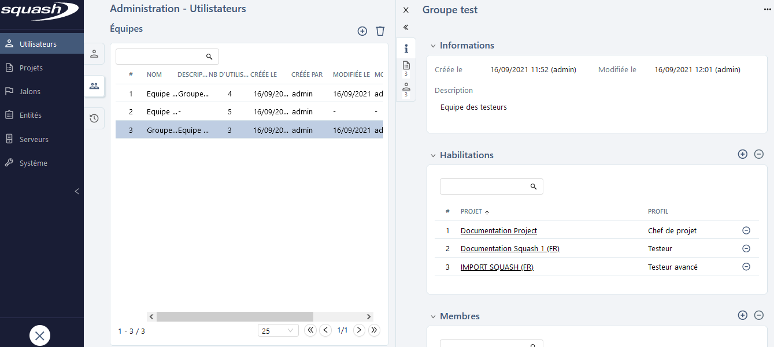This screenshot has width=774, height=347.
Task: Open the Informations info tab icon
Action: point(406,48)
